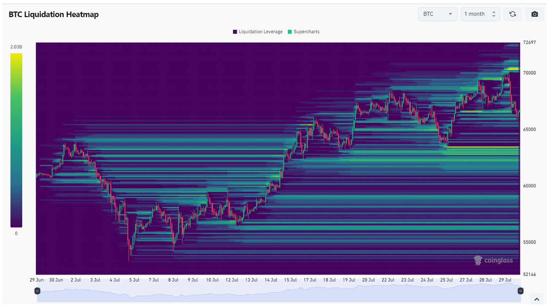
Task: Click the right range slider handle
Action: tap(520, 291)
